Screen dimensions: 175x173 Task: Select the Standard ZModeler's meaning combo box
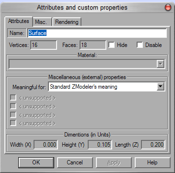click(106, 87)
